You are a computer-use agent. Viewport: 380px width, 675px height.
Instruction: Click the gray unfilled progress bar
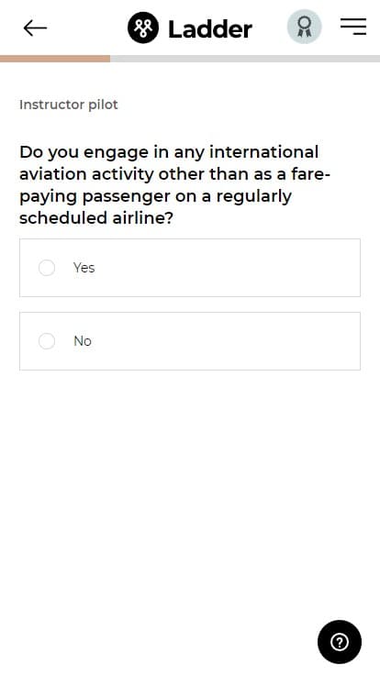(245, 59)
